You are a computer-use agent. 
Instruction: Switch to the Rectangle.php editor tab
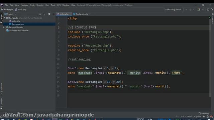click(x=82, y=14)
